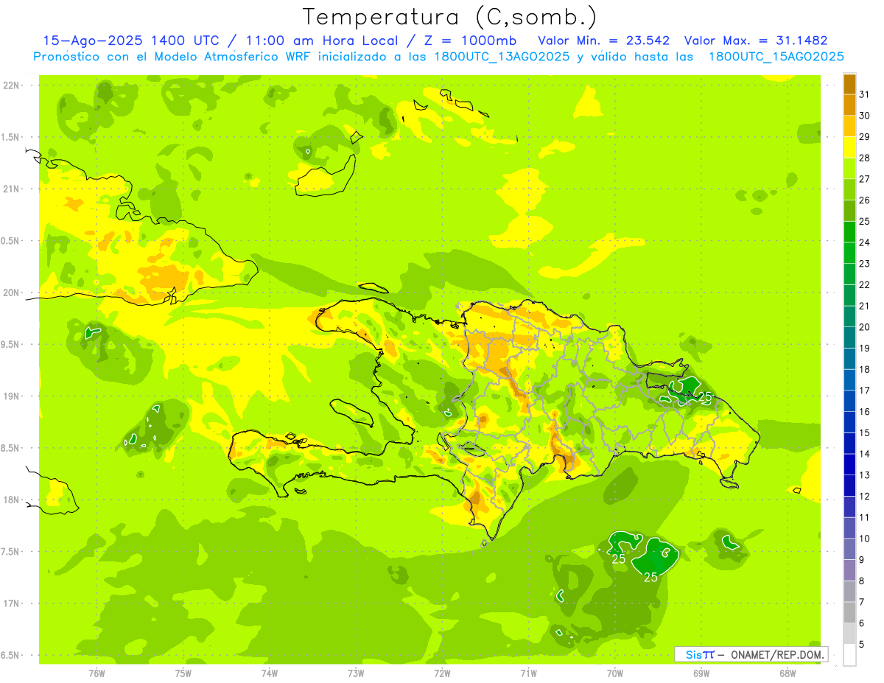Click the colorbar segment between 19 and 20
The image size is (884, 683).
pyautogui.click(x=849, y=337)
